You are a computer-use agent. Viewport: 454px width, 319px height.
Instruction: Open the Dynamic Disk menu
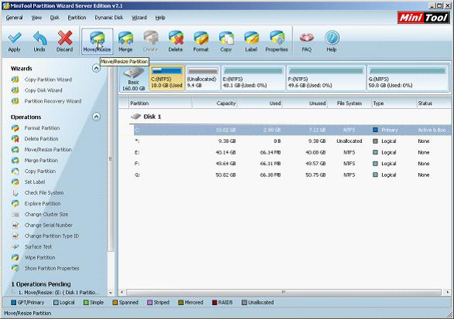point(109,18)
